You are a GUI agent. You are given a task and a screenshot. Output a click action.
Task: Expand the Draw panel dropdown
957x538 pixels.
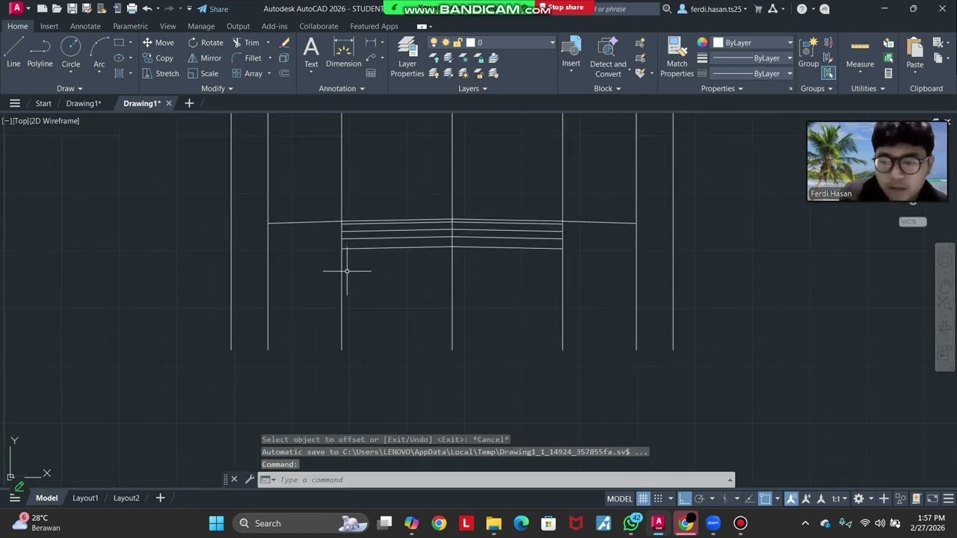(70, 88)
